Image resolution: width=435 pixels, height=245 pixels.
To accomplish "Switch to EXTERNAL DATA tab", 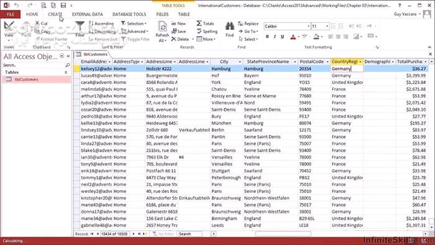I will tap(88, 14).
